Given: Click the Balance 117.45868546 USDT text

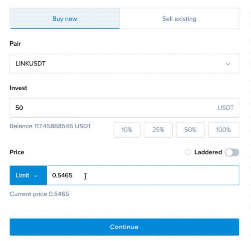Looking at the screenshot, I should point(50,126).
